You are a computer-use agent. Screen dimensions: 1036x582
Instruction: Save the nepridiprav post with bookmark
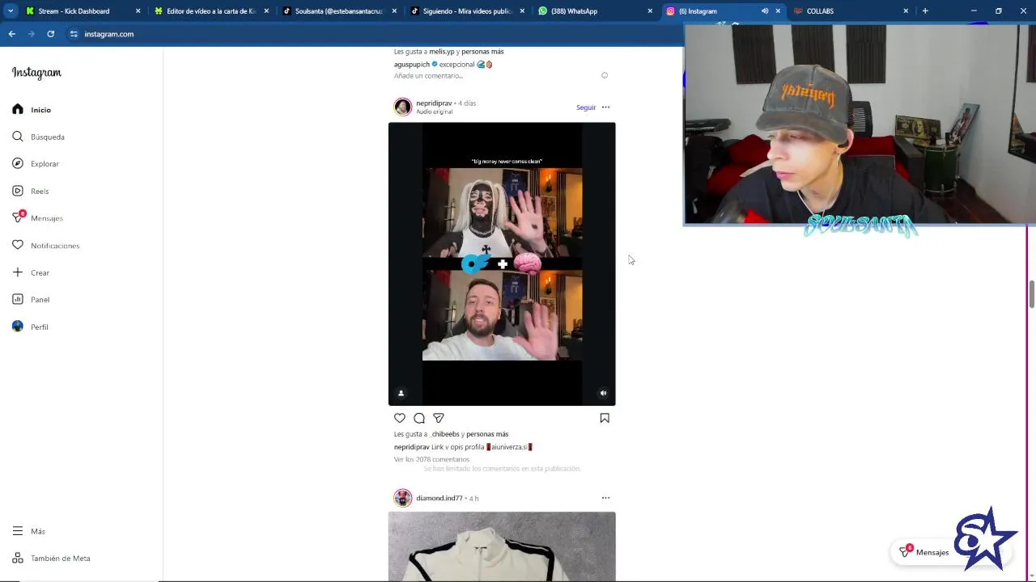[x=605, y=418]
